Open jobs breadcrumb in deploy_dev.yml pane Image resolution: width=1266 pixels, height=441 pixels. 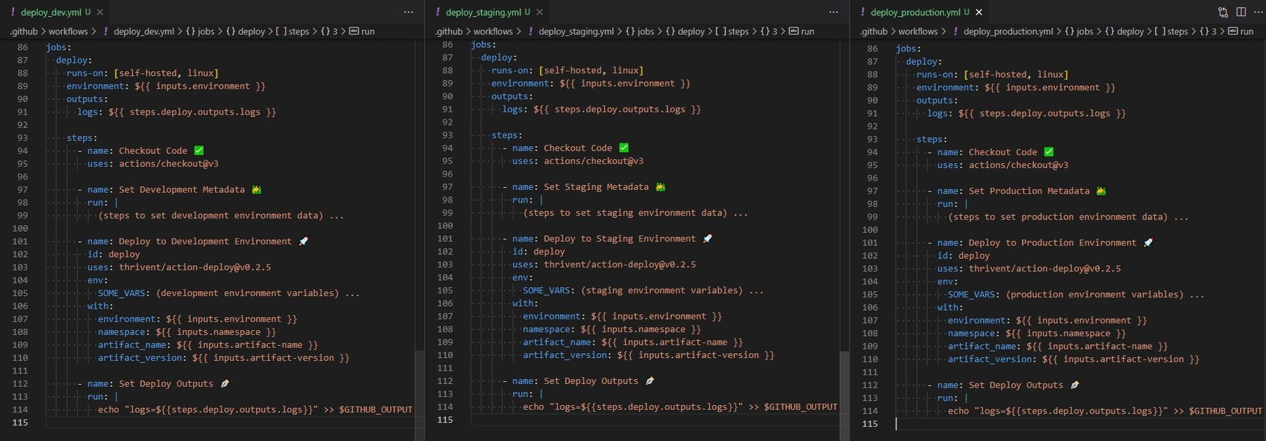200,32
